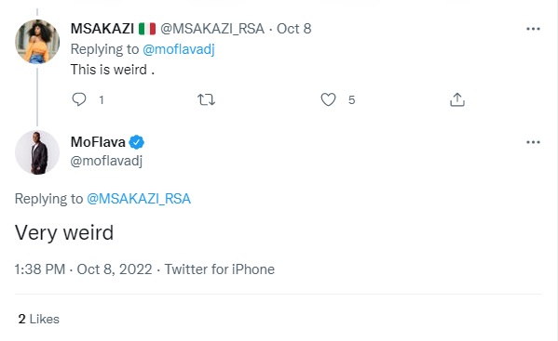558x341 pixels.
Task: Open the MoFlava display name
Action: tap(98, 142)
